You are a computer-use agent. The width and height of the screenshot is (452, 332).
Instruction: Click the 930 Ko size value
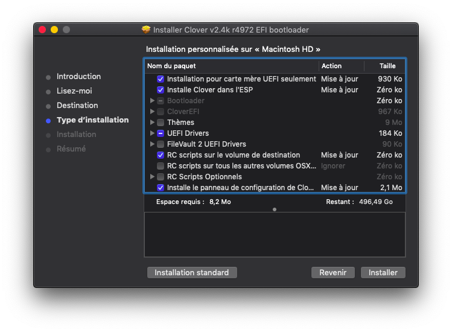(x=390, y=79)
